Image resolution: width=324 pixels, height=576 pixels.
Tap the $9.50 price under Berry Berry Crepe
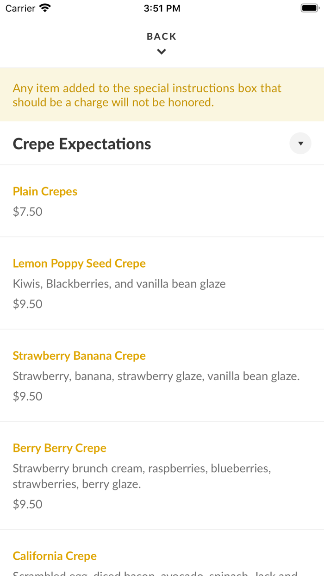(27, 504)
